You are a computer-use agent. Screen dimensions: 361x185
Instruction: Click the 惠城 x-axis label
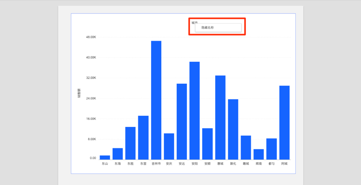point(220,164)
